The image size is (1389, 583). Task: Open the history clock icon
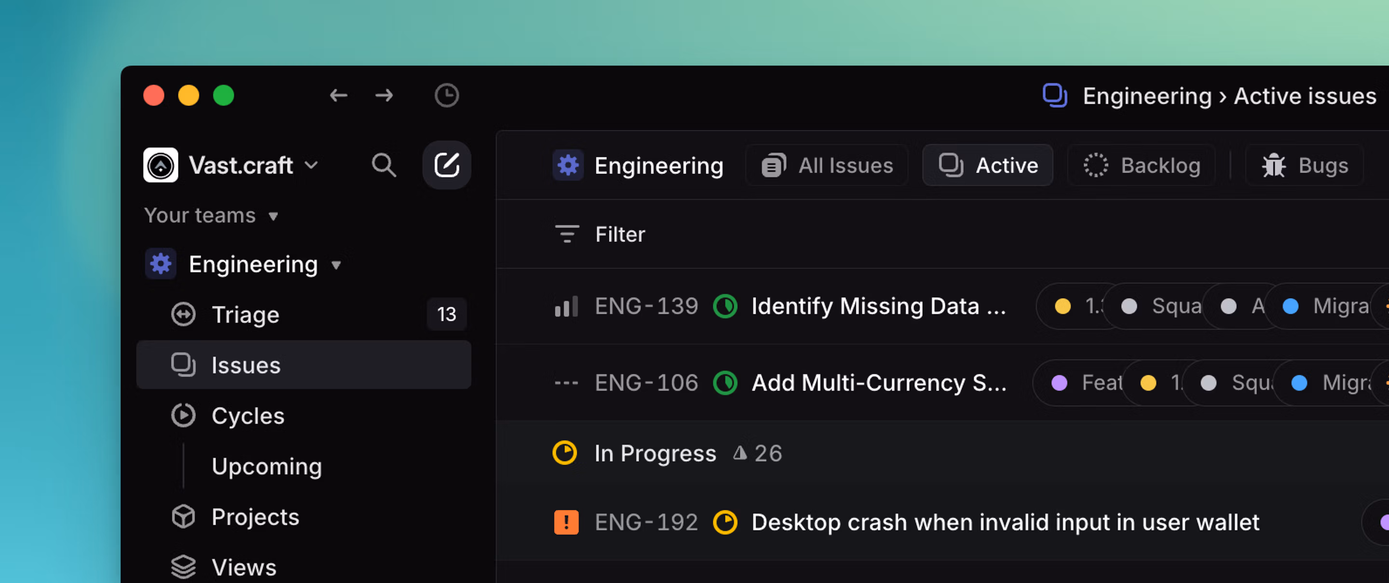[447, 96]
